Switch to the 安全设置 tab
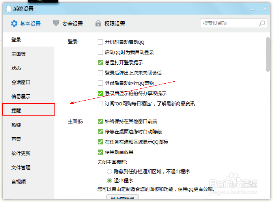This screenshot has height=202, width=273. pos(68,24)
